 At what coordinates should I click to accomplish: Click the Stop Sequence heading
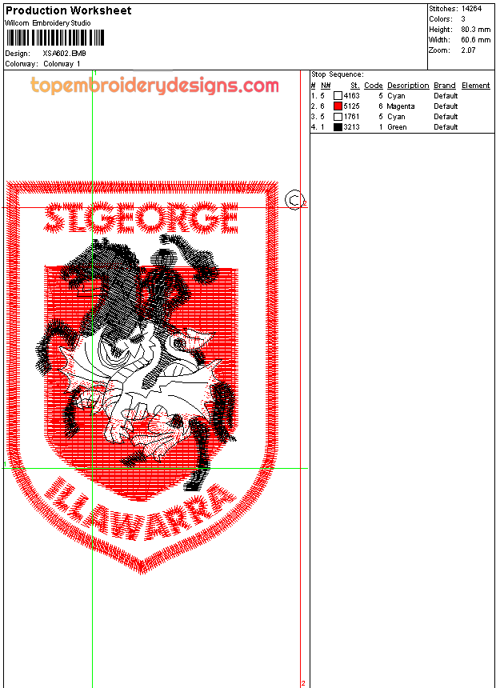[337, 74]
